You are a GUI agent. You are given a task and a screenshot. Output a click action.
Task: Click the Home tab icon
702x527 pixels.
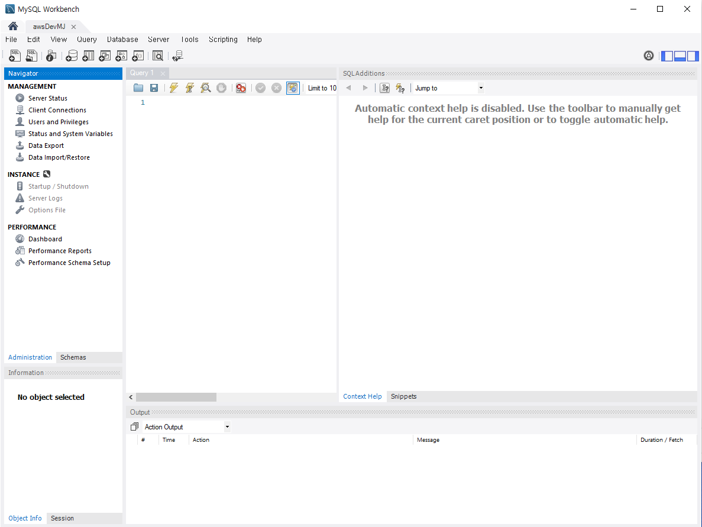point(13,26)
